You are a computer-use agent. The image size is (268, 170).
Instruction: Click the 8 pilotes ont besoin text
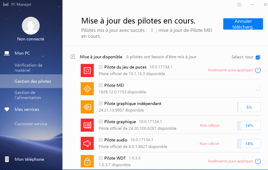coord(161,57)
